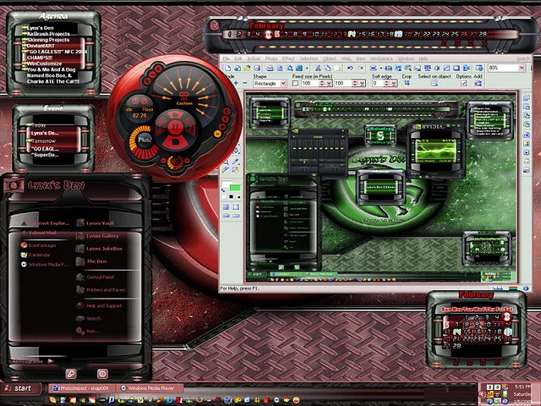541x406 pixels.
Task: Toggle the Fixed size checkbox
Action: coord(295,83)
